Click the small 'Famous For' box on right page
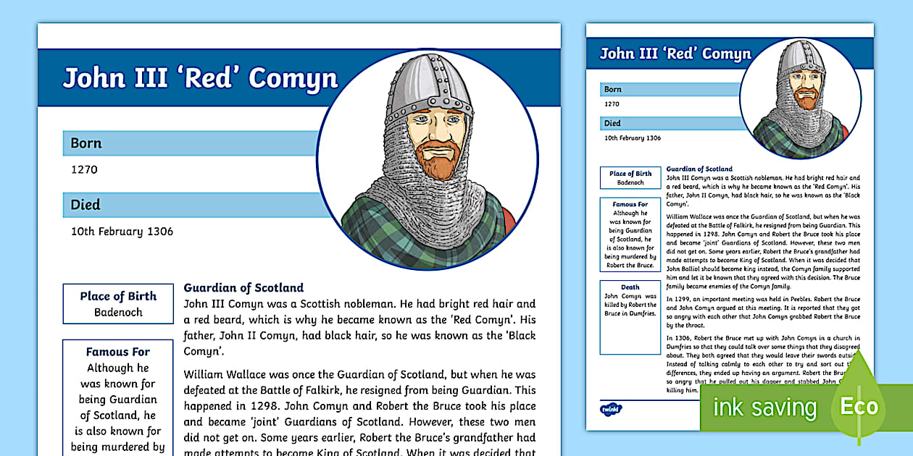The image size is (913, 456). click(x=630, y=235)
